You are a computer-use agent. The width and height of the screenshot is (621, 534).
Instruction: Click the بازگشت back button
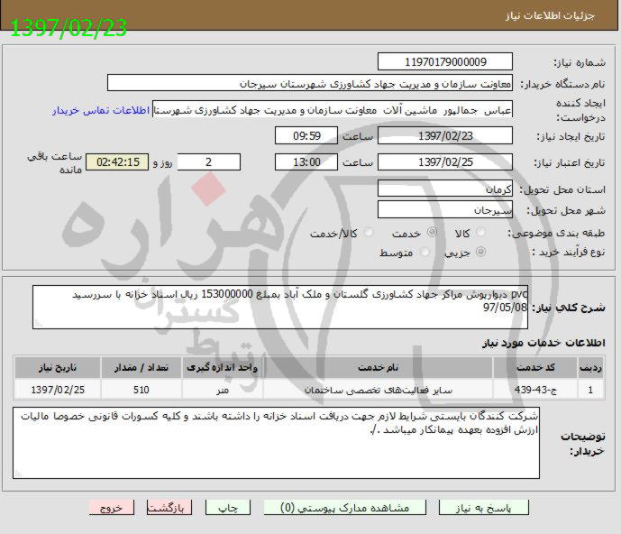[169, 508]
